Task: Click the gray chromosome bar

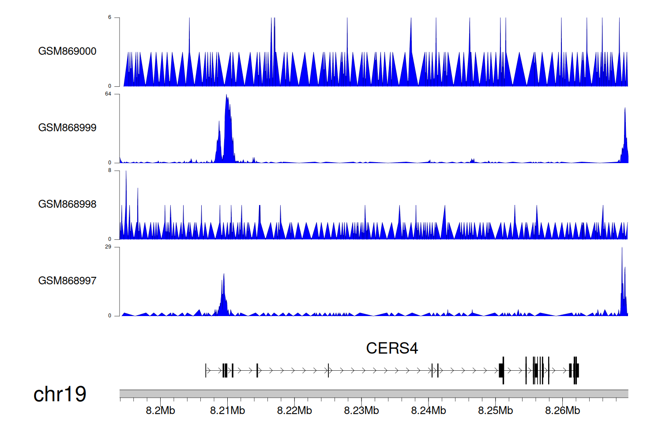Action: click(x=373, y=394)
